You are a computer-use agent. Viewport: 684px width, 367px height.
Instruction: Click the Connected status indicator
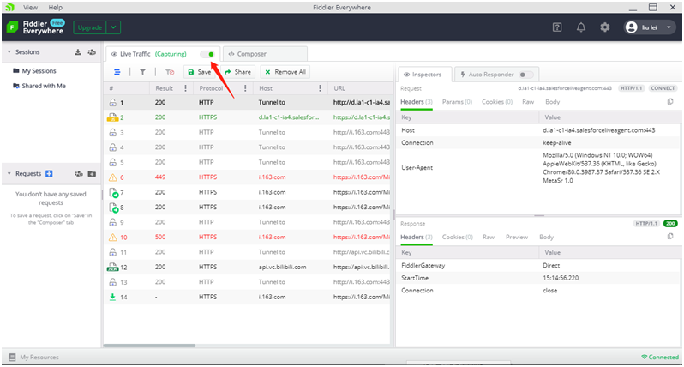pyautogui.click(x=660, y=357)
